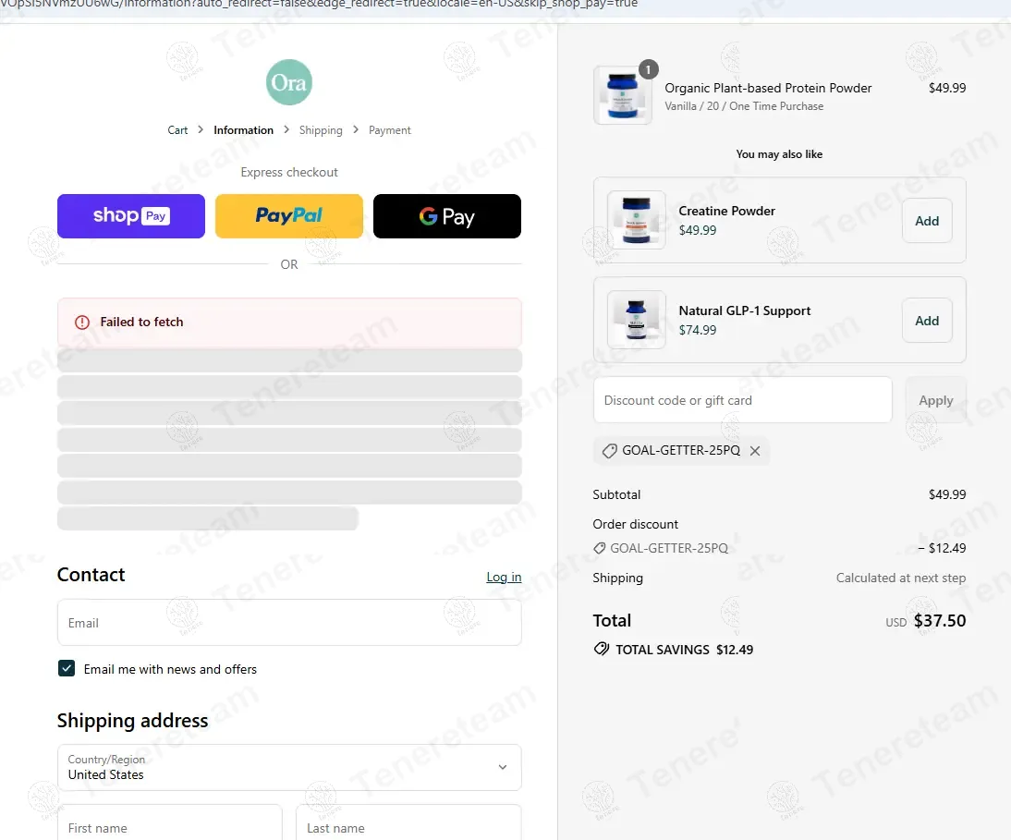Screen dimensions: 1011x840
Task: Click the Natural GLP-1 Support product image
Action: pos(637,320)
